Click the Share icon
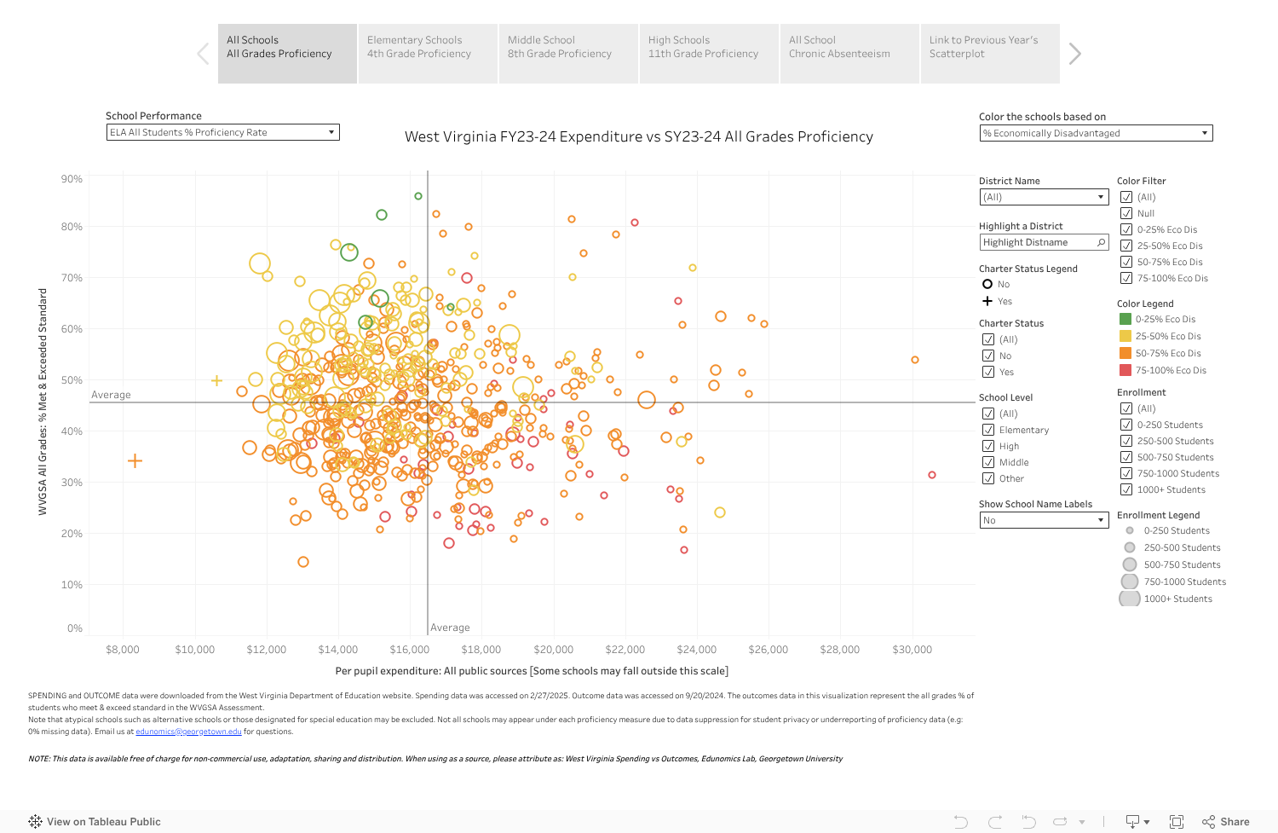The image size is (1278, 833). (1225, 822)
